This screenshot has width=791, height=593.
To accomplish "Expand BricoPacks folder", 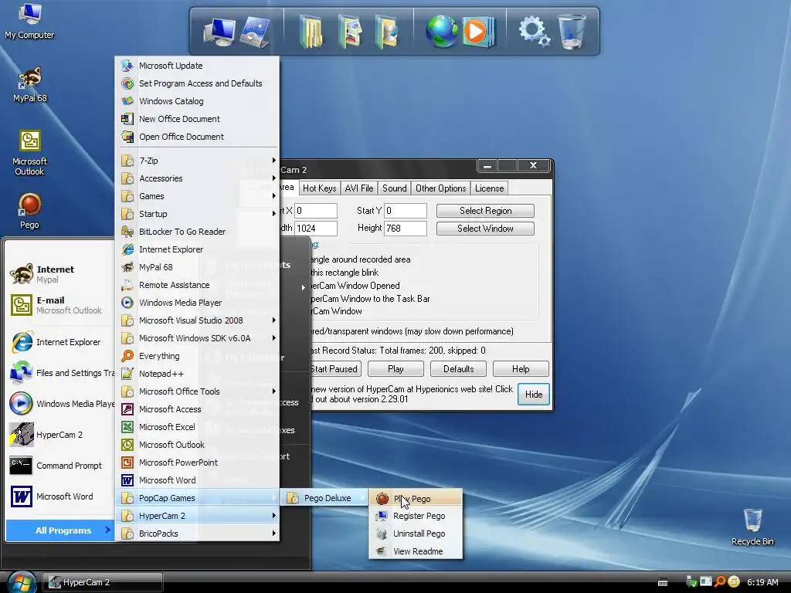I will point(198,534).
